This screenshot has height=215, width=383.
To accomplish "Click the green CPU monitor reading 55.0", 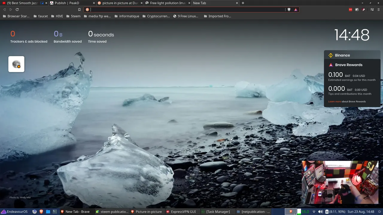I will (x=303, y=212).
